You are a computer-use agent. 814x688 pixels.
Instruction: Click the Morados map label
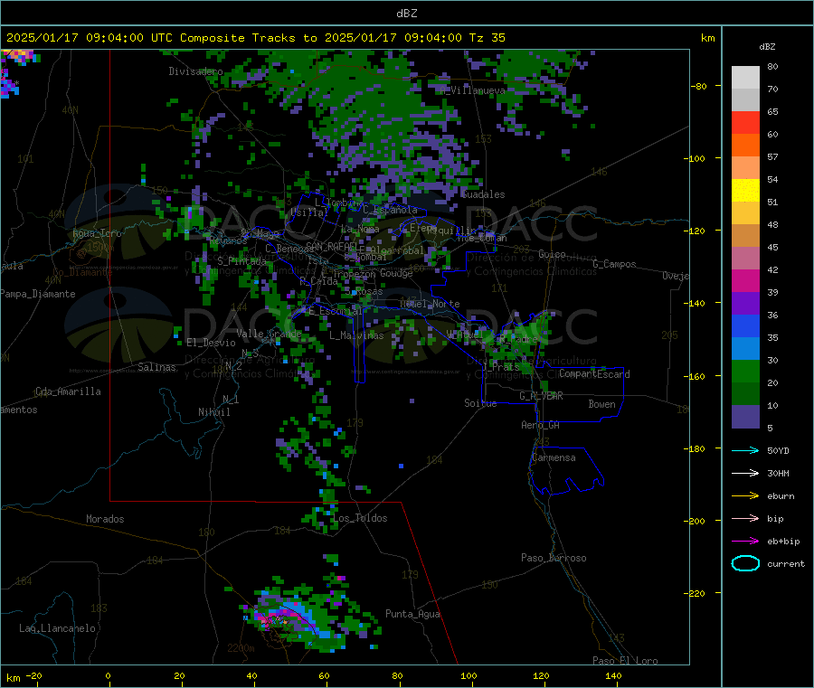[x=106, y=519]
